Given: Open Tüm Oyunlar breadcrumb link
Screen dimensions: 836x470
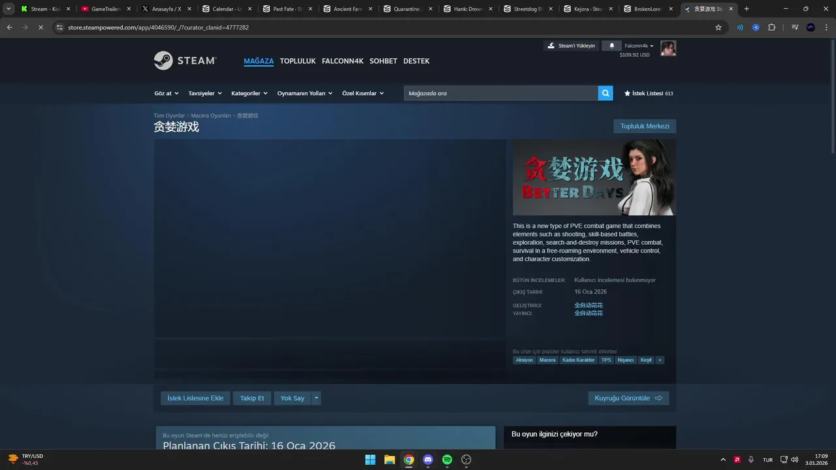Looking at the screenshot, I should pyautogui.click(x=169, y=116).
